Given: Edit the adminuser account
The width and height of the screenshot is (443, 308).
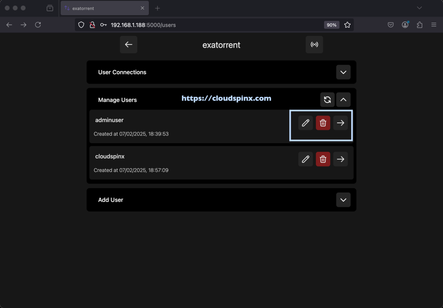Looking at the screenshot, I should [x=305, y=123].
